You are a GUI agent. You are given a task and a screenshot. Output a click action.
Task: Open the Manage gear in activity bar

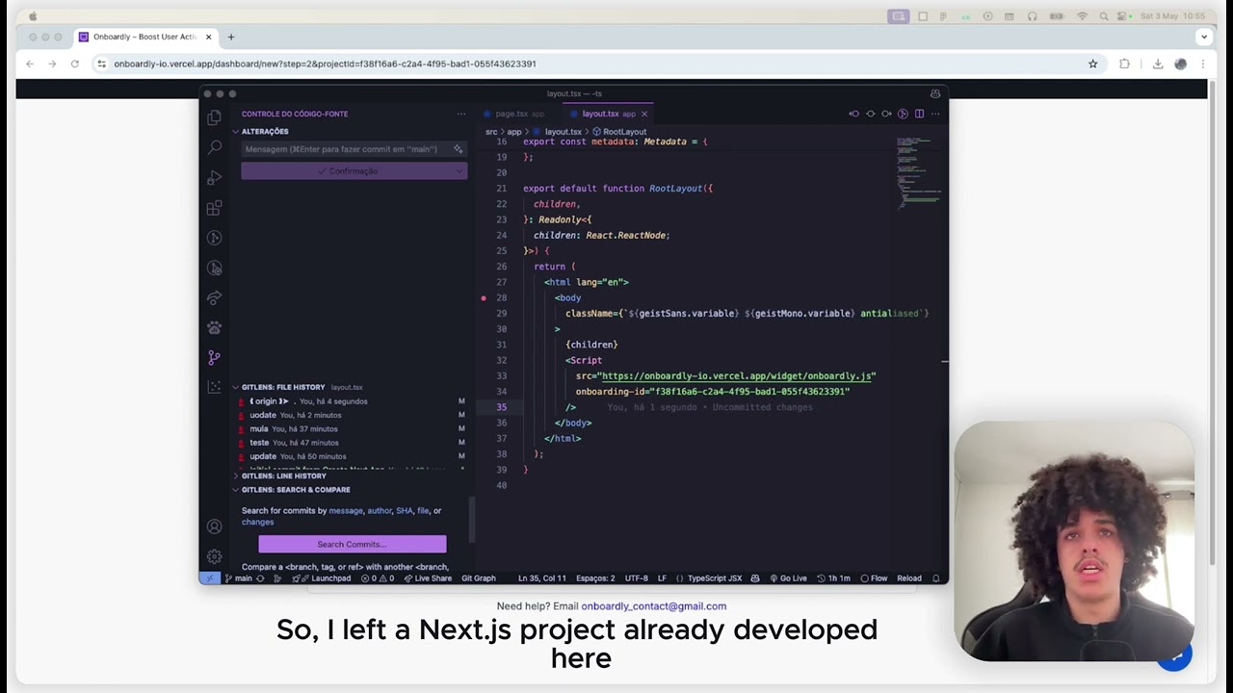[214, 556]
